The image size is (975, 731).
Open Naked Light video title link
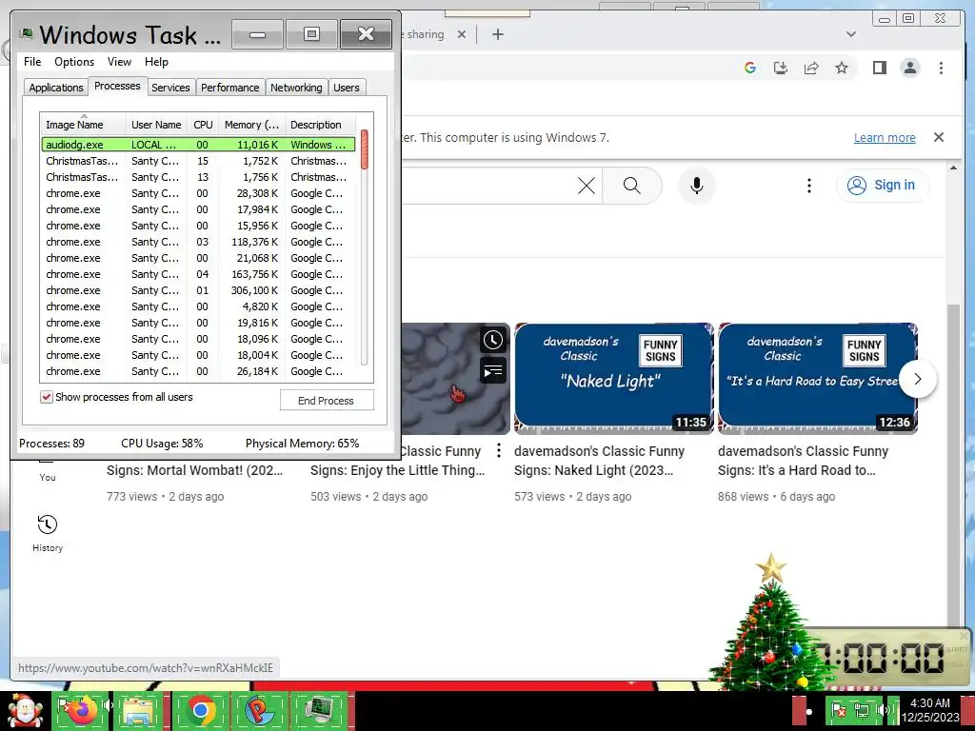(600, 461)
